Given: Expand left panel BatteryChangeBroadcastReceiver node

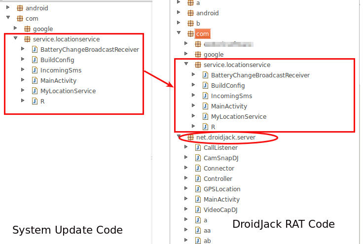Looking at the screenshot, I should 23,49.
